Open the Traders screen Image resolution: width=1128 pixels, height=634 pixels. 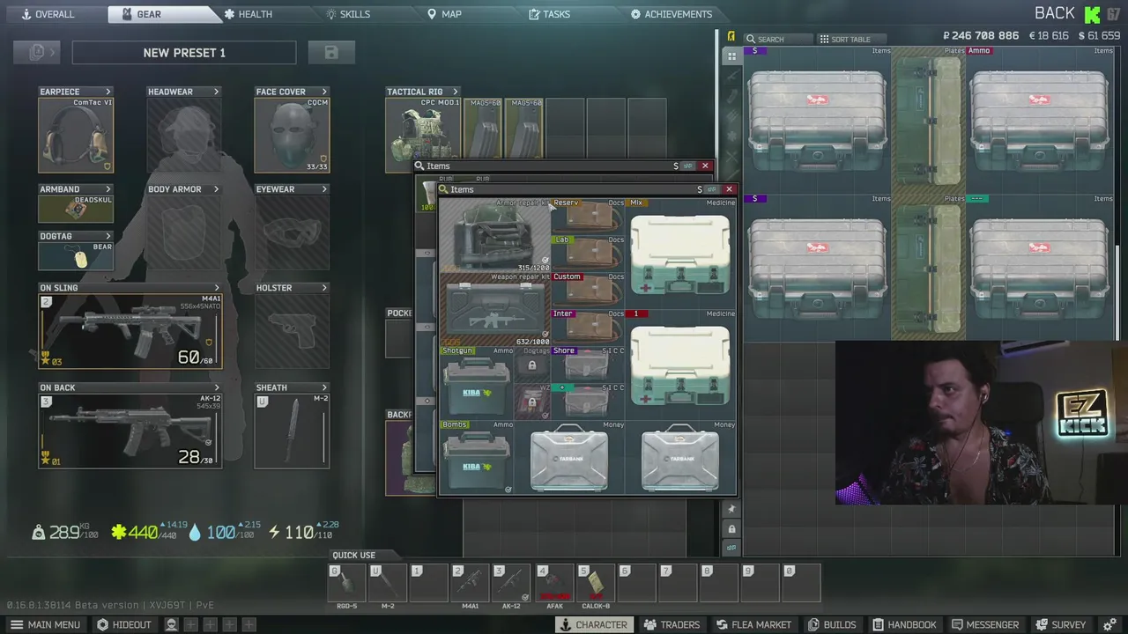672,624
